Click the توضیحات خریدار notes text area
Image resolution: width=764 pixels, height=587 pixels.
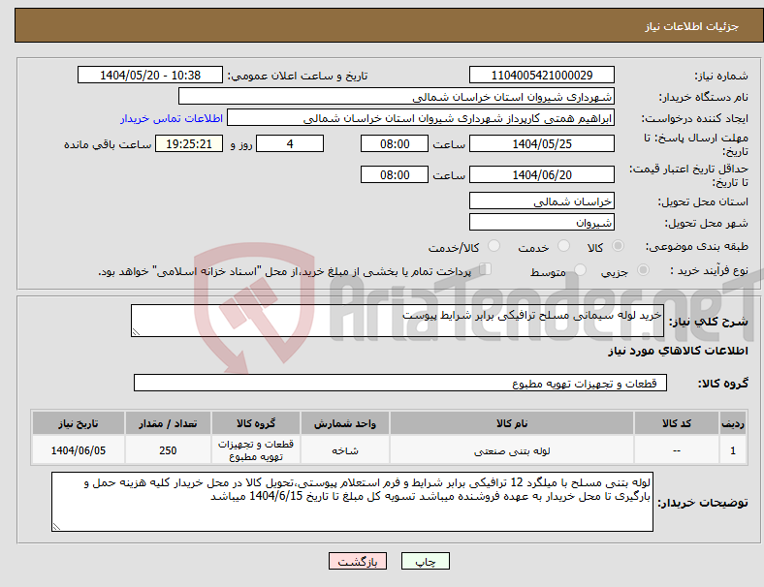(352, 502)
